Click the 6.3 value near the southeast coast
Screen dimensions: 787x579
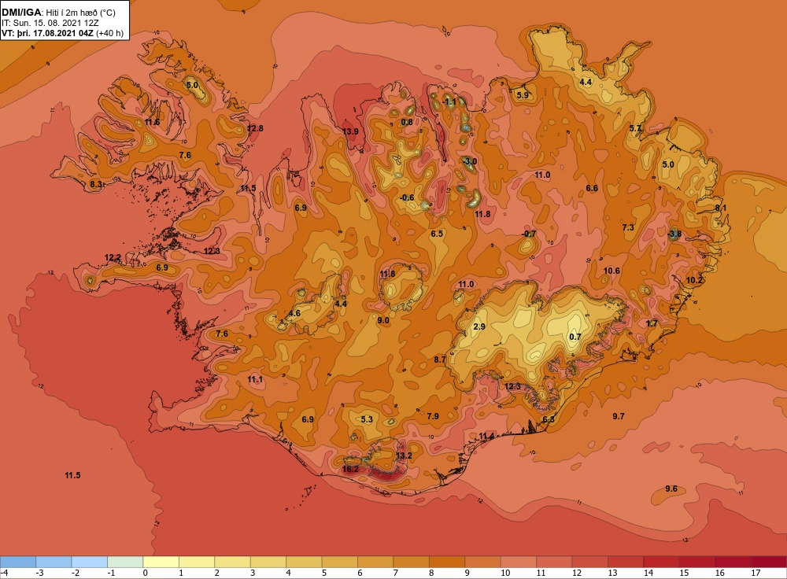pos(549,419)
